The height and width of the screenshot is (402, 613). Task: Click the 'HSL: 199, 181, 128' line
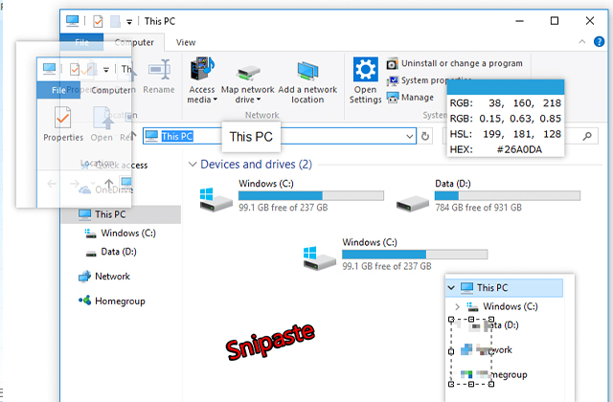click(x=506, y=134)
